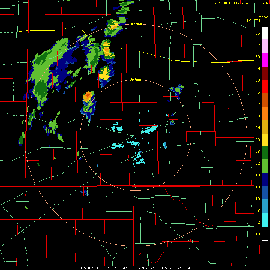Pick the magenta legend swatch

(x=265, y=60)
